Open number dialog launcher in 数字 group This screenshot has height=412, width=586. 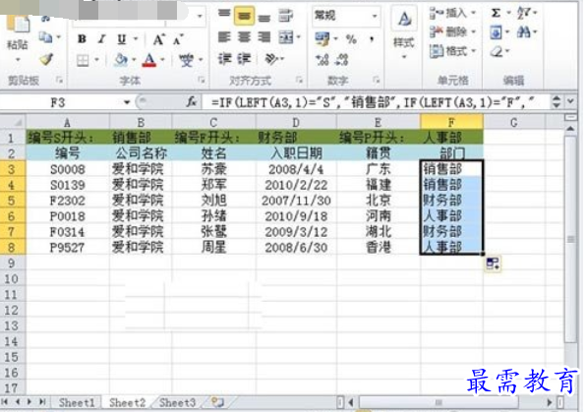(376, 80)
